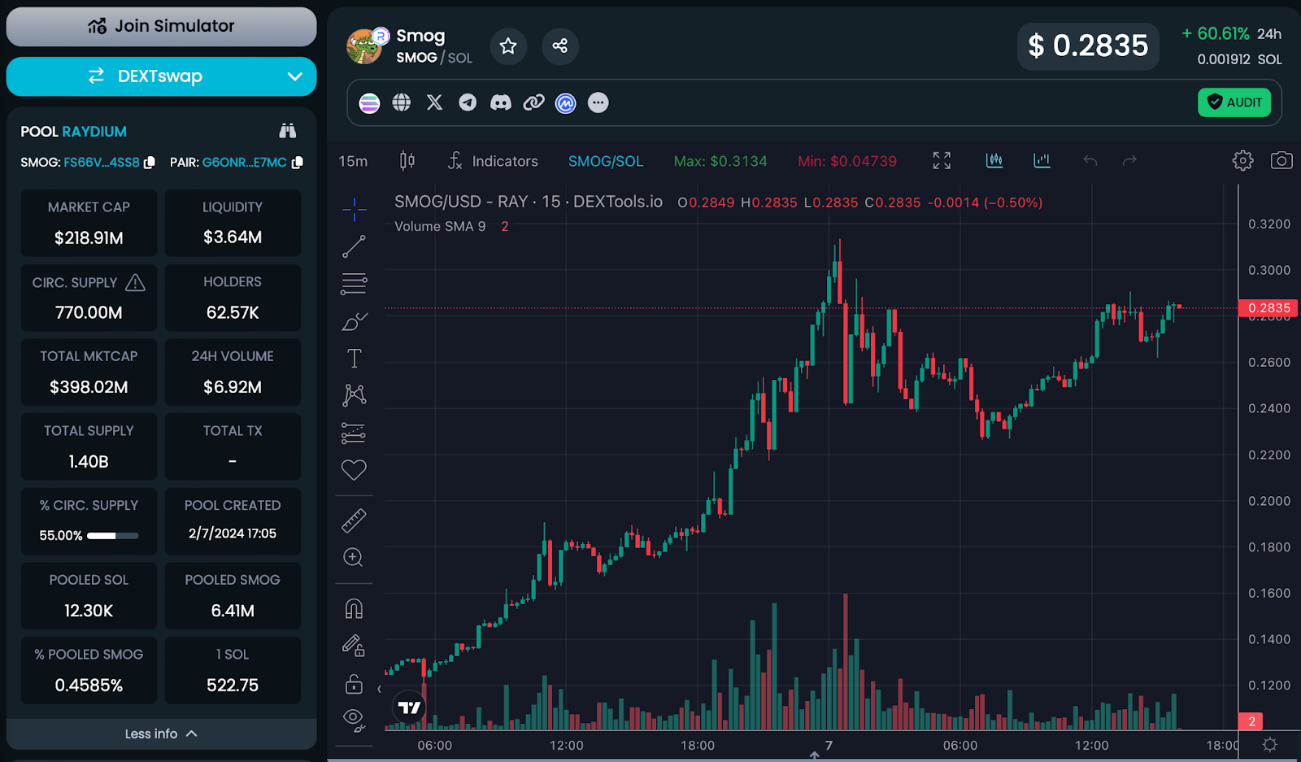Click the SMOG/USD chart title legend

[529, 202]
